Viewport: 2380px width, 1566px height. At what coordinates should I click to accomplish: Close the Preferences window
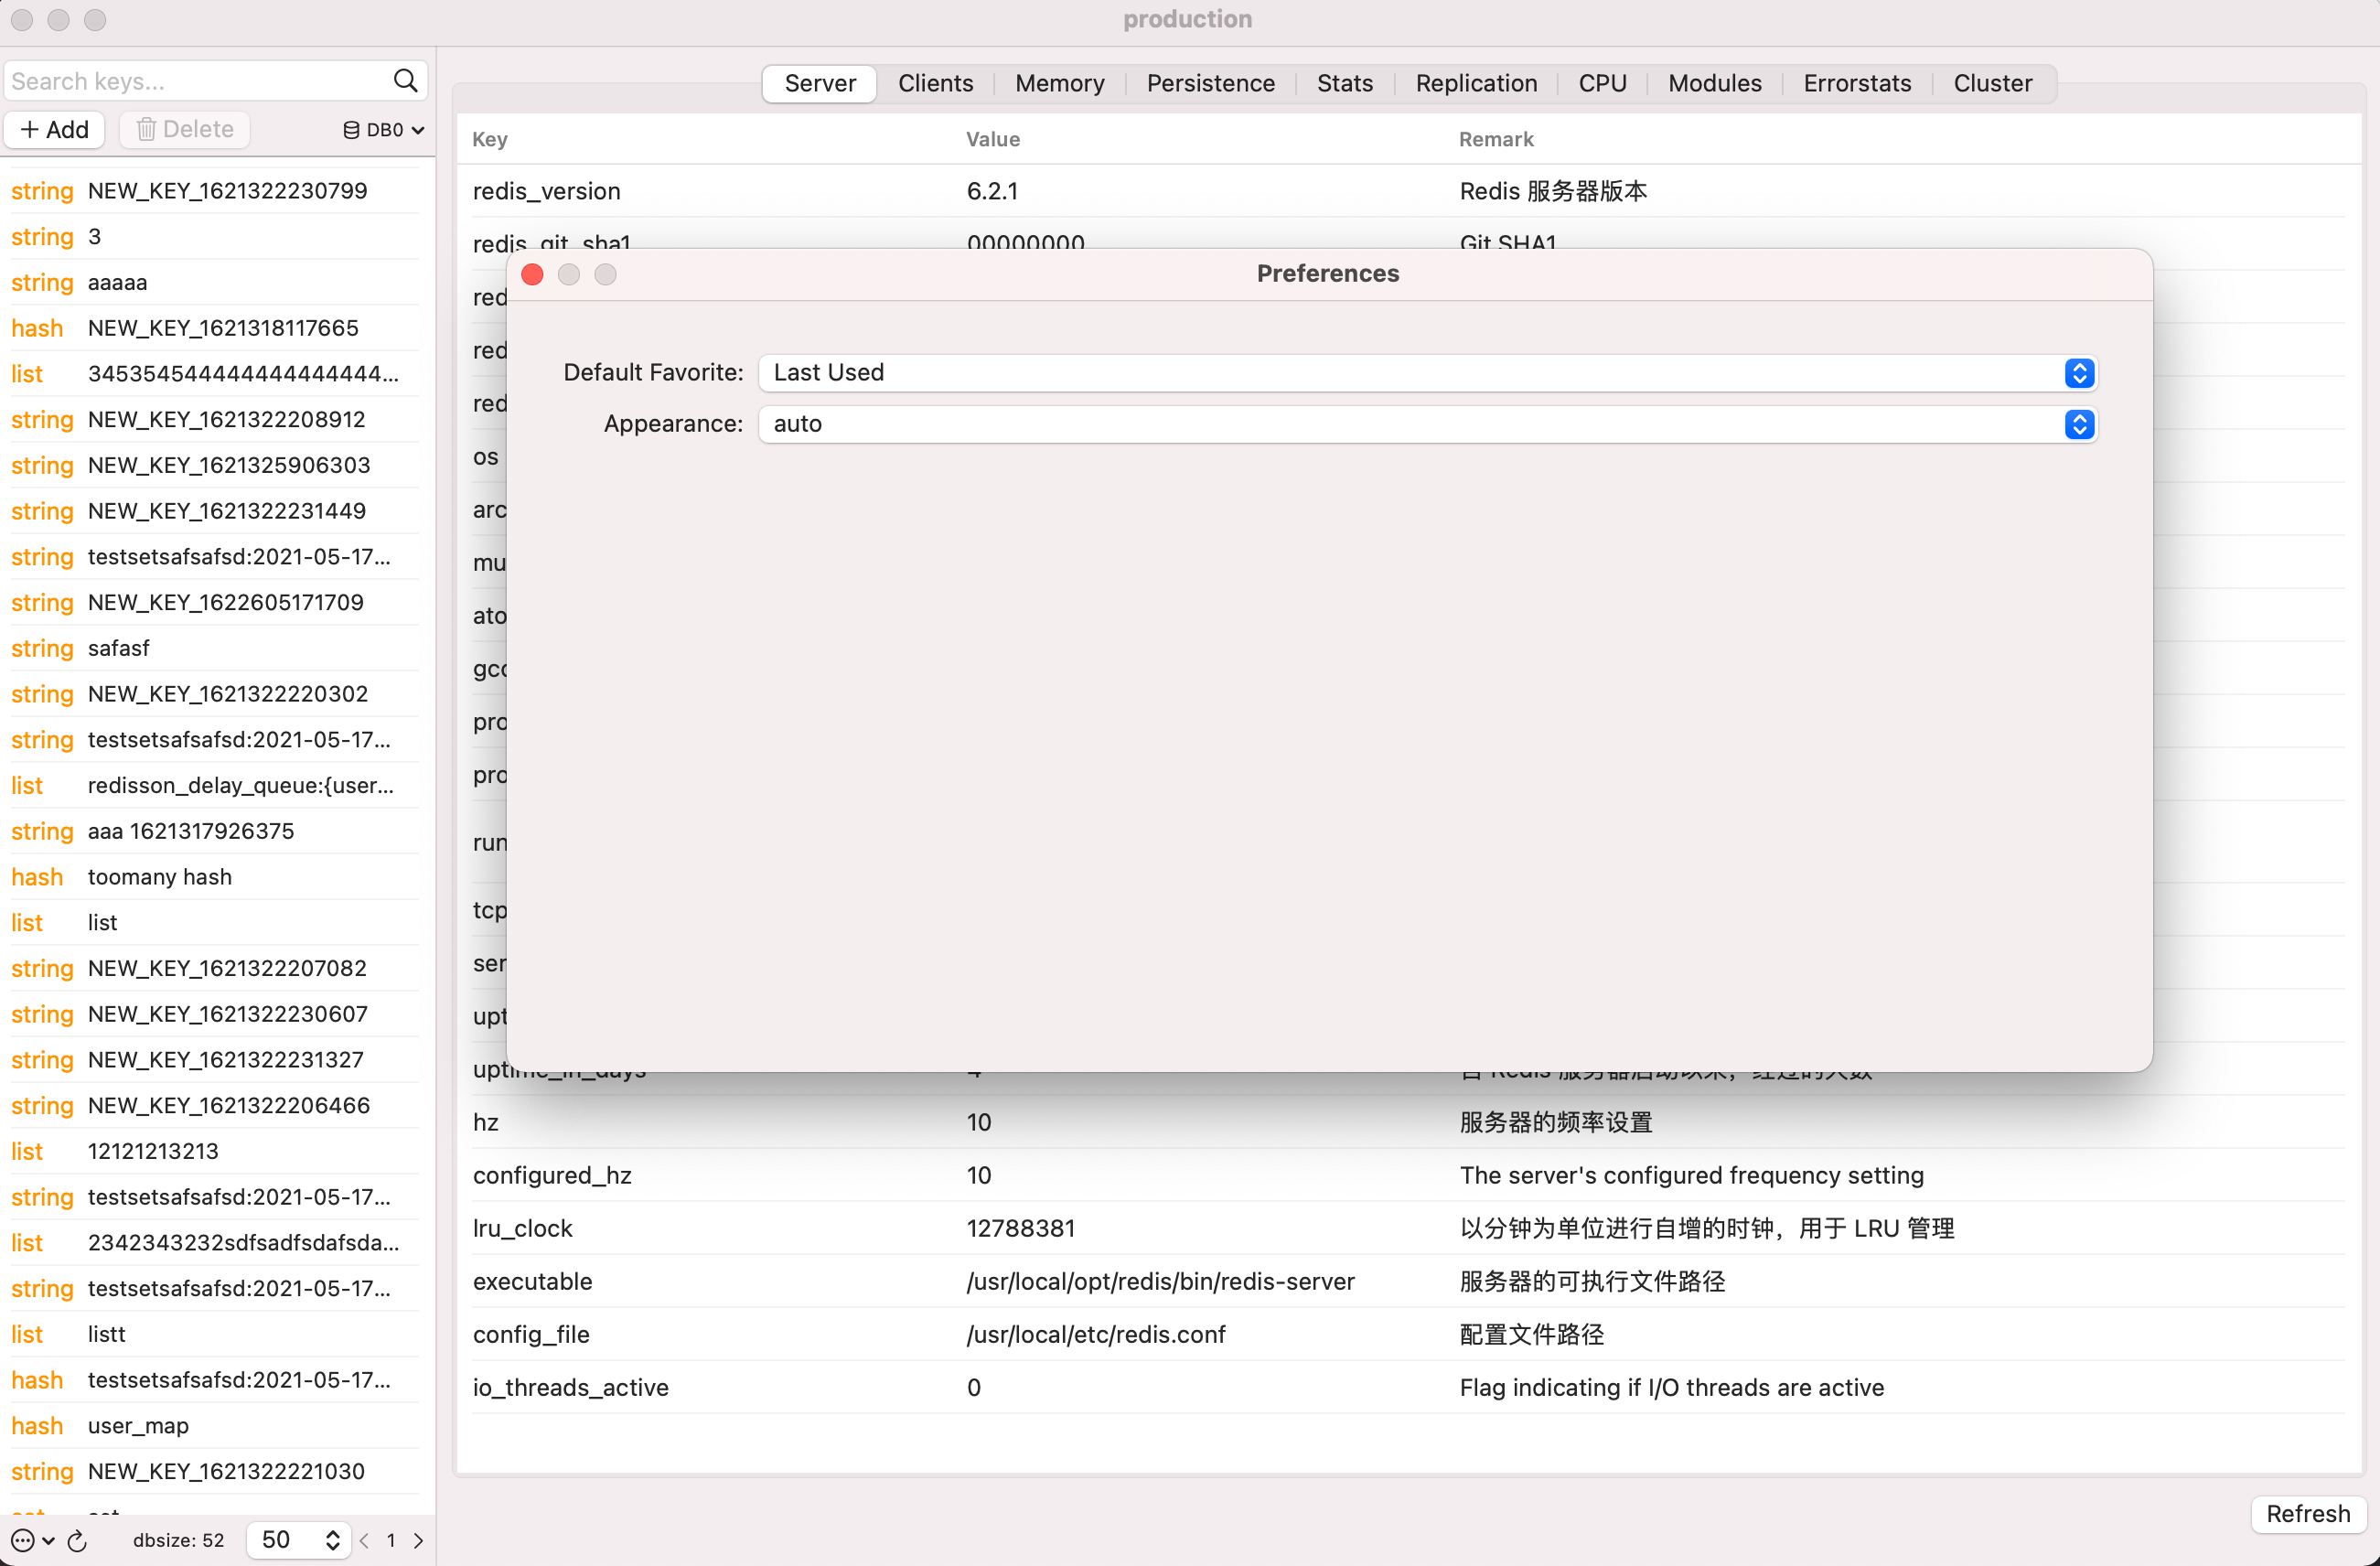[532, 274]
